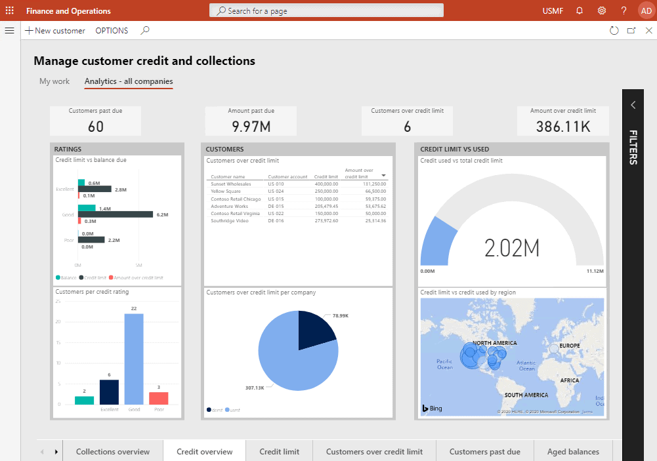Click the search magnifier on the action bar
The height and width of the screenshot is (461, 657).
coord(144,30)
